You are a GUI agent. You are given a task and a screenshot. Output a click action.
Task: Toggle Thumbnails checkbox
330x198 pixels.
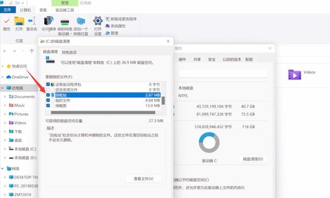(48, 105)
